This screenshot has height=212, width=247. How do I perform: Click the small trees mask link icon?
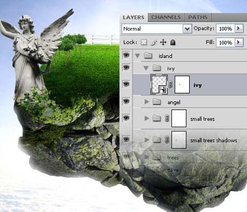coord(167,118)
